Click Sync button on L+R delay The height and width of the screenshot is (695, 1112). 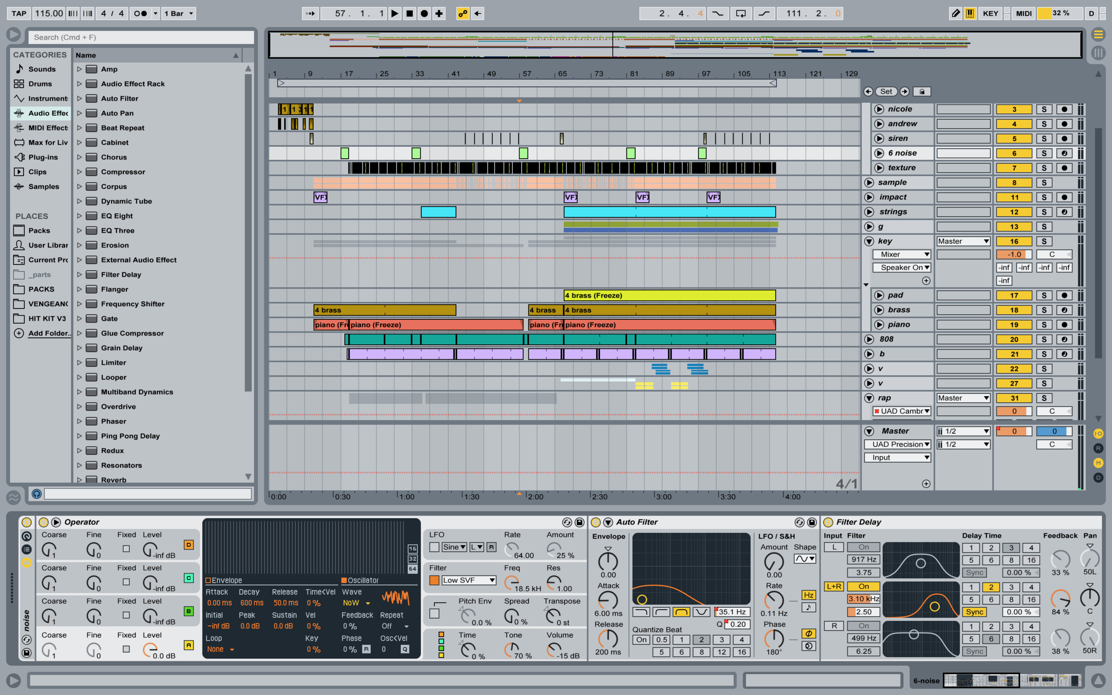click(974, 612)
